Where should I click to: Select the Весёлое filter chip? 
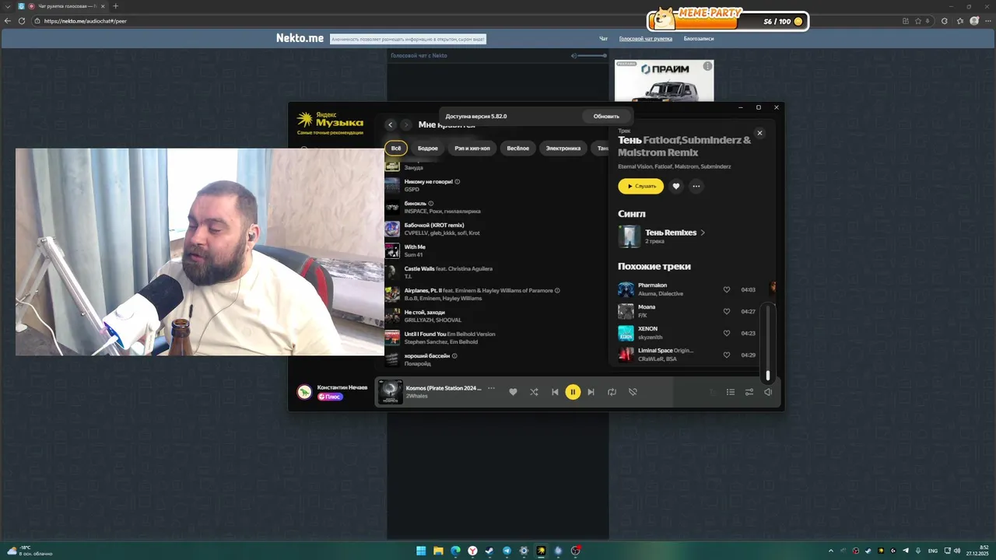518,148
